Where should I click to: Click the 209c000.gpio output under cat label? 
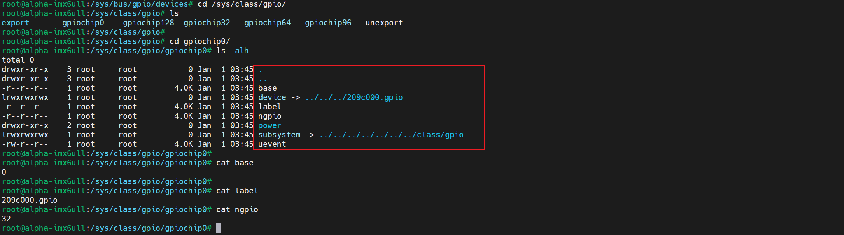point(30,200)
